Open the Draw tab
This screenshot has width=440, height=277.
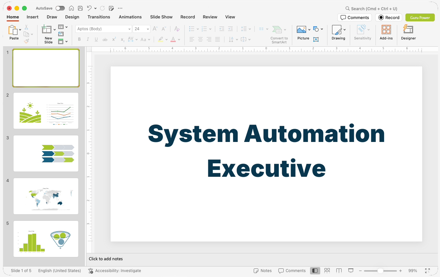pyautogui.click(x=52, y=17)
